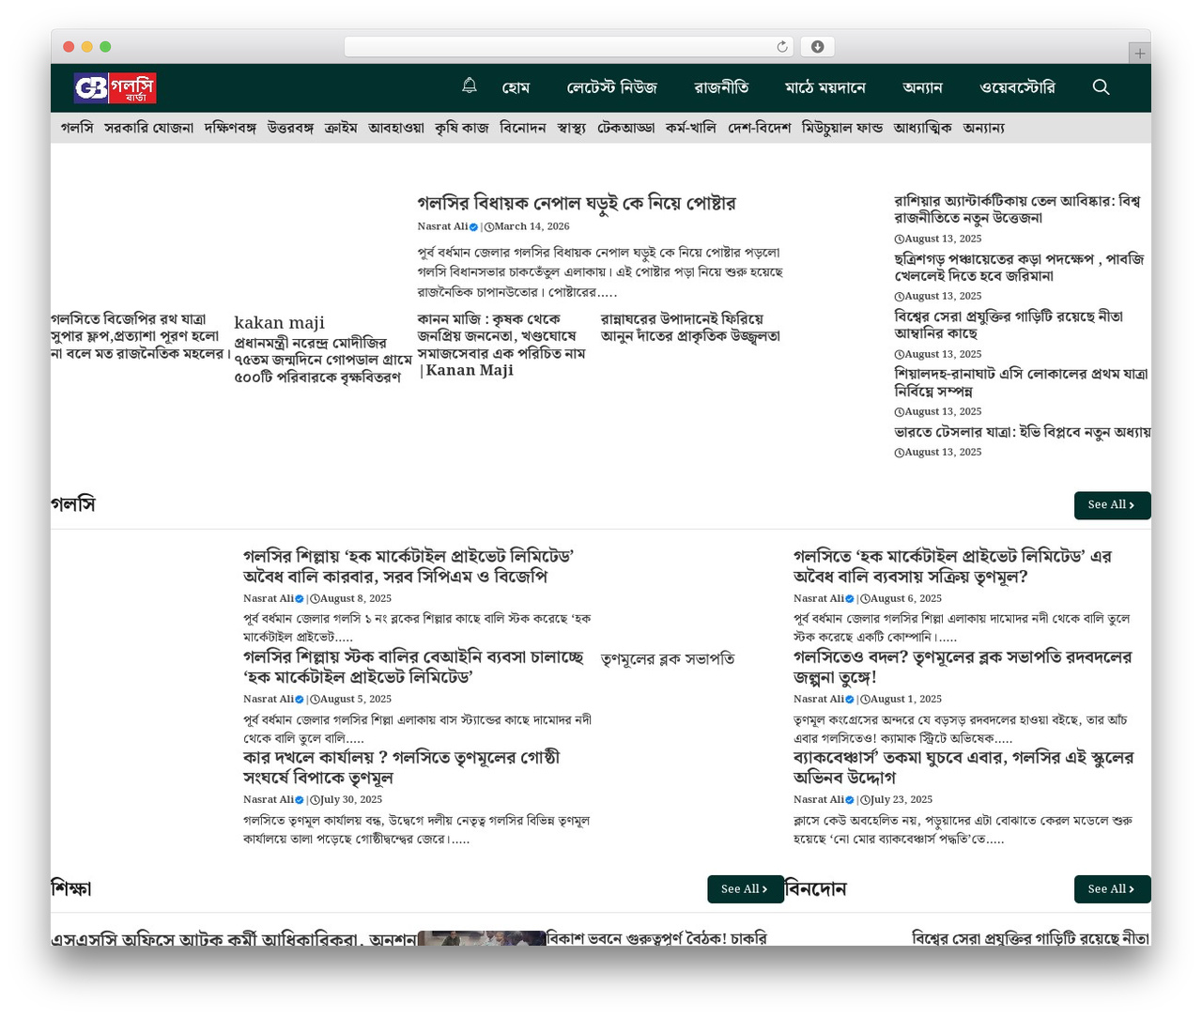Select ক্রাইম category link
This screenshot has height=1018, width=1202.
tap(341, 128)
